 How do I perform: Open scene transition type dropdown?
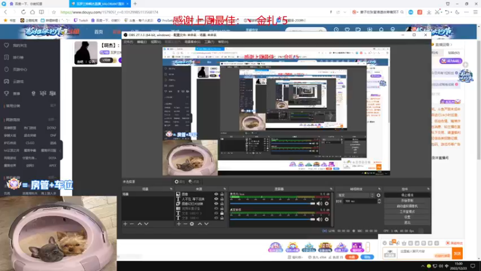(x=356, y=195)
